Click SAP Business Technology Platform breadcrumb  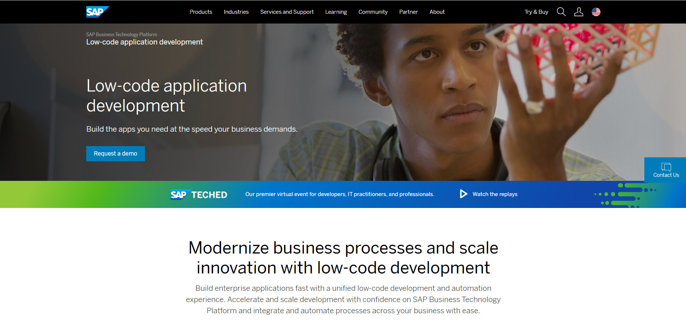121,34
